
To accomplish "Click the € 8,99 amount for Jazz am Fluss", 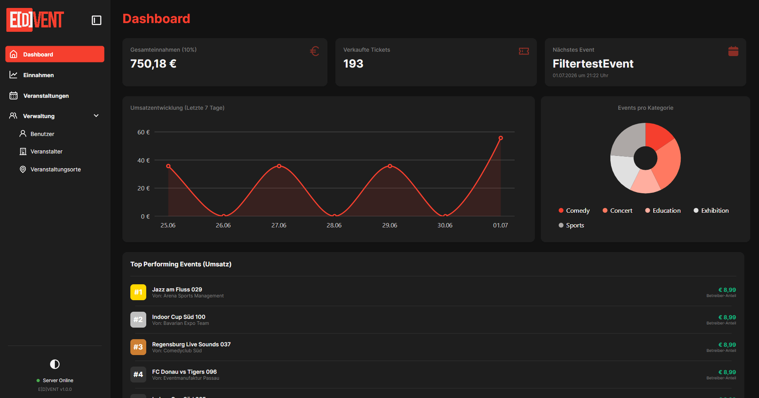I will (x=727, y=290).
